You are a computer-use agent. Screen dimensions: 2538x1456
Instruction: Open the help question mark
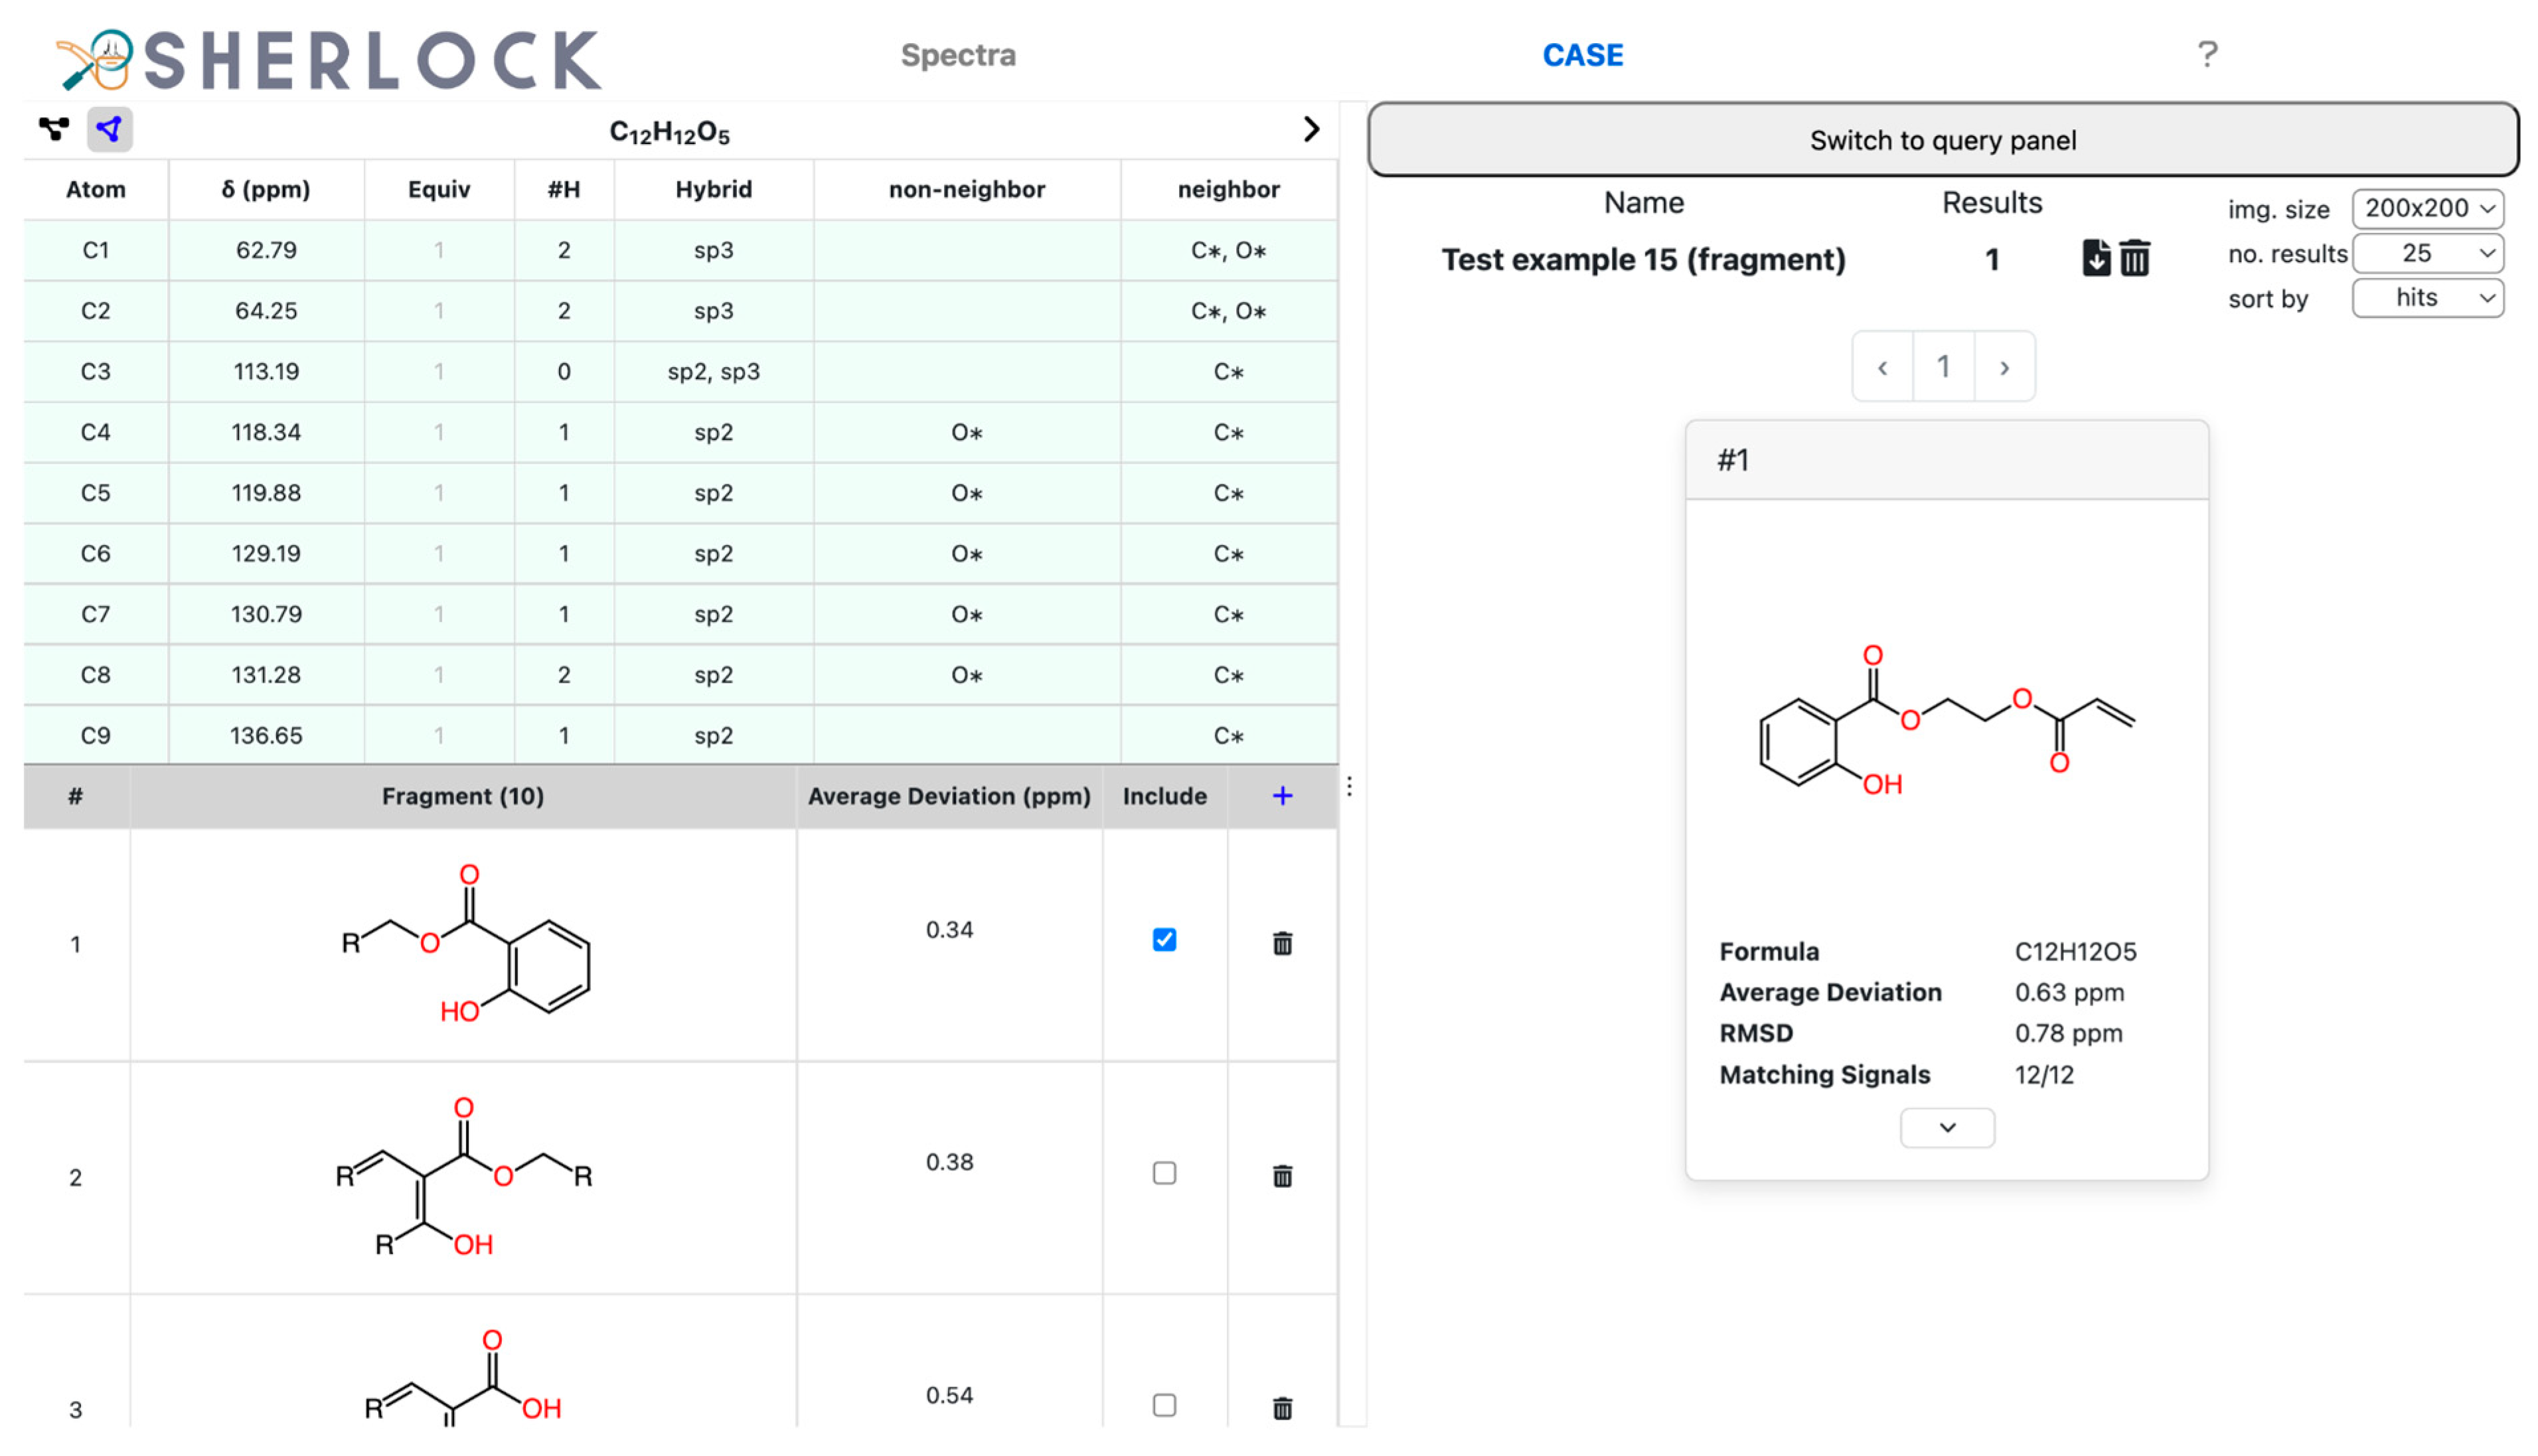(x=2207, y=55)
